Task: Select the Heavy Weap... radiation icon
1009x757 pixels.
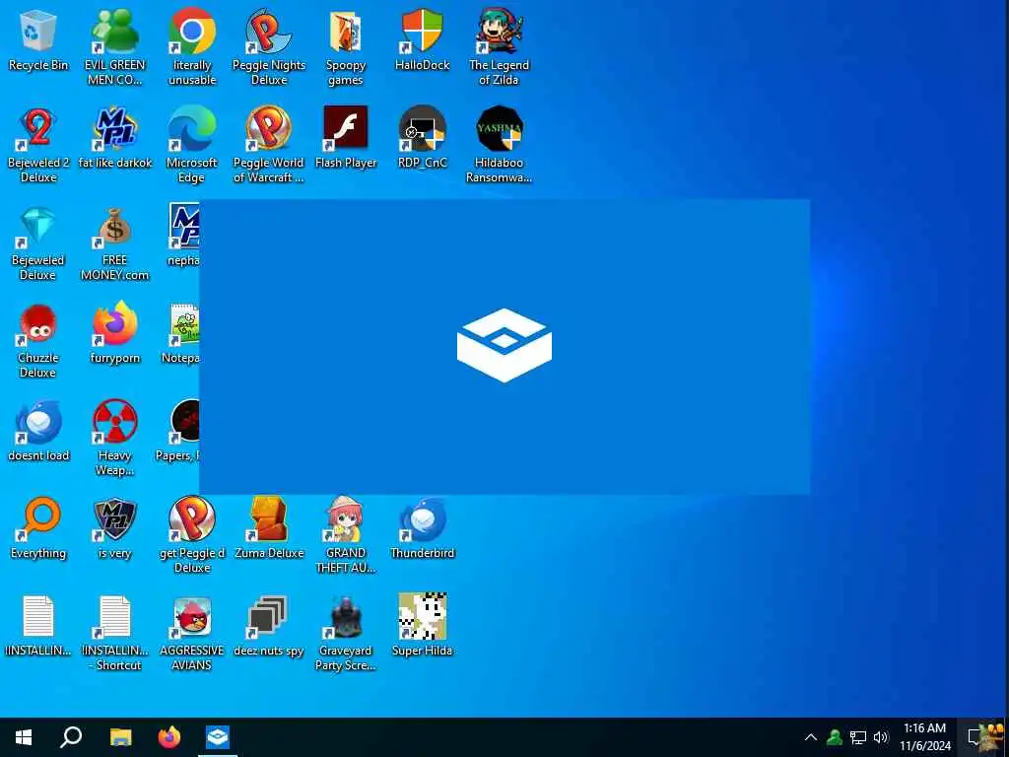Action: point(114,439)
